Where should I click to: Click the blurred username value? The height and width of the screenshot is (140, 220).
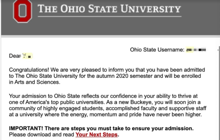(x=197, y=50)
